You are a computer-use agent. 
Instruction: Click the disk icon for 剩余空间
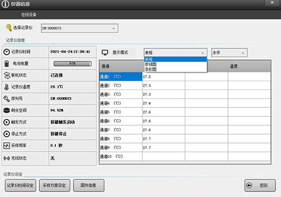[7, 110]
